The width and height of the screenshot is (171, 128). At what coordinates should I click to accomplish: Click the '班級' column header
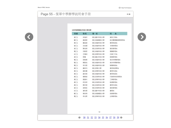click(76, 34)
